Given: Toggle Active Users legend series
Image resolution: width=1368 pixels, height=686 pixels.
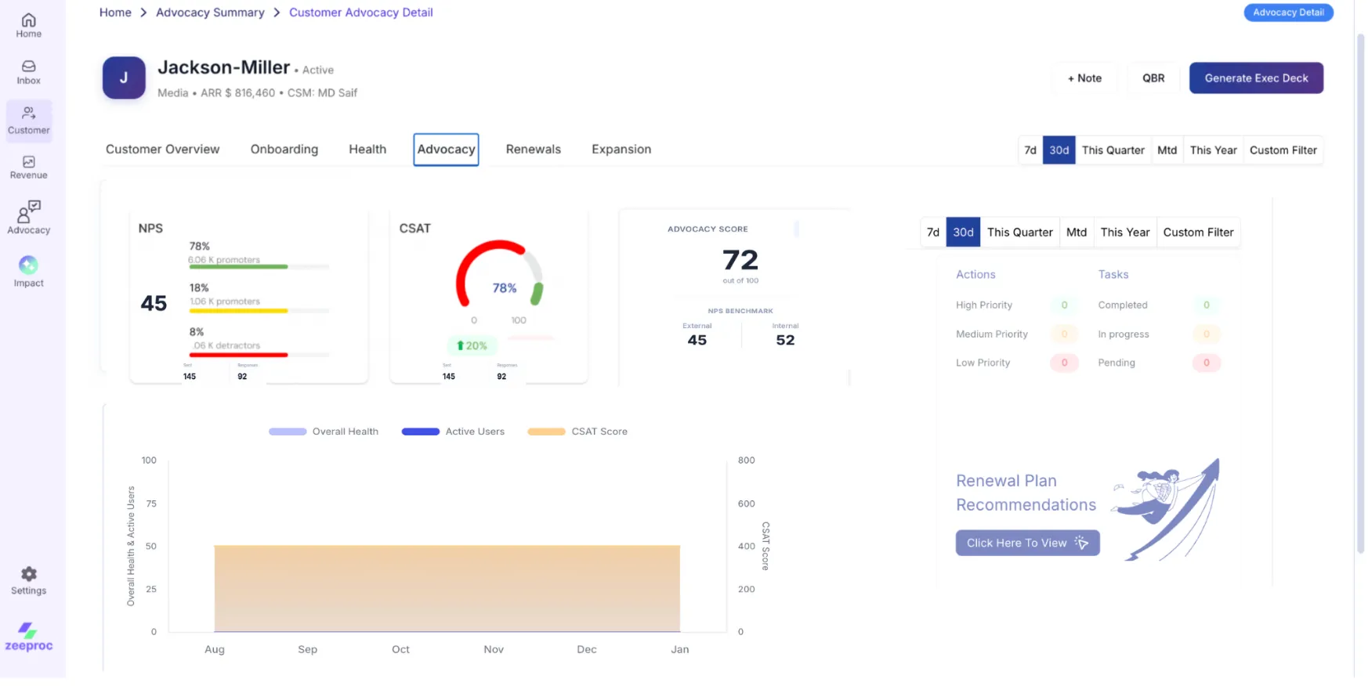Looking at the screenshot, I should pyautogui.click(x=453, y=431).
